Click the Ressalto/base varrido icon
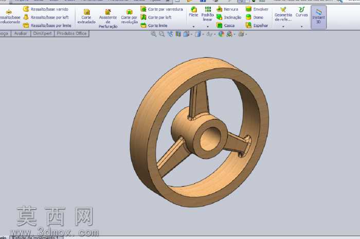 point(26,9)
